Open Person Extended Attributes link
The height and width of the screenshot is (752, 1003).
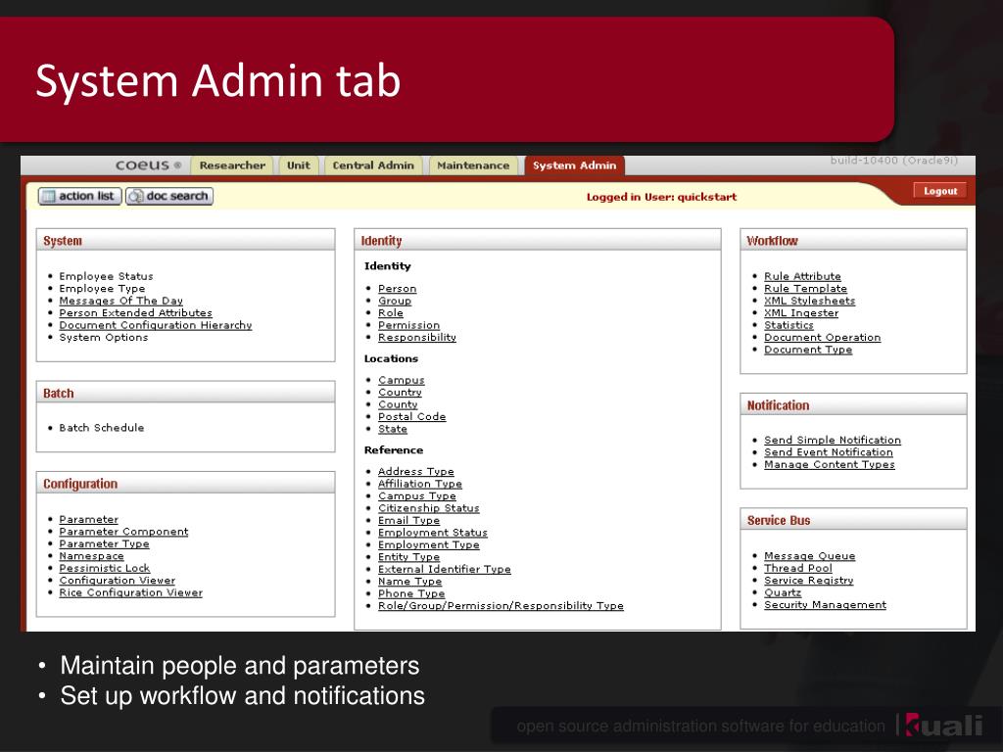[135, 312]
